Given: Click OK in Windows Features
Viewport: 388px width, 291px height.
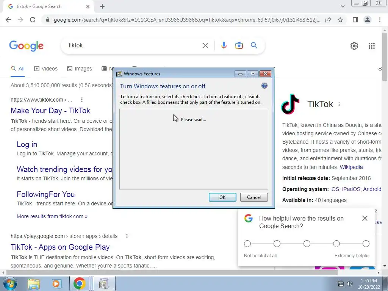Looking at the screenshot, I should point(222,197).
